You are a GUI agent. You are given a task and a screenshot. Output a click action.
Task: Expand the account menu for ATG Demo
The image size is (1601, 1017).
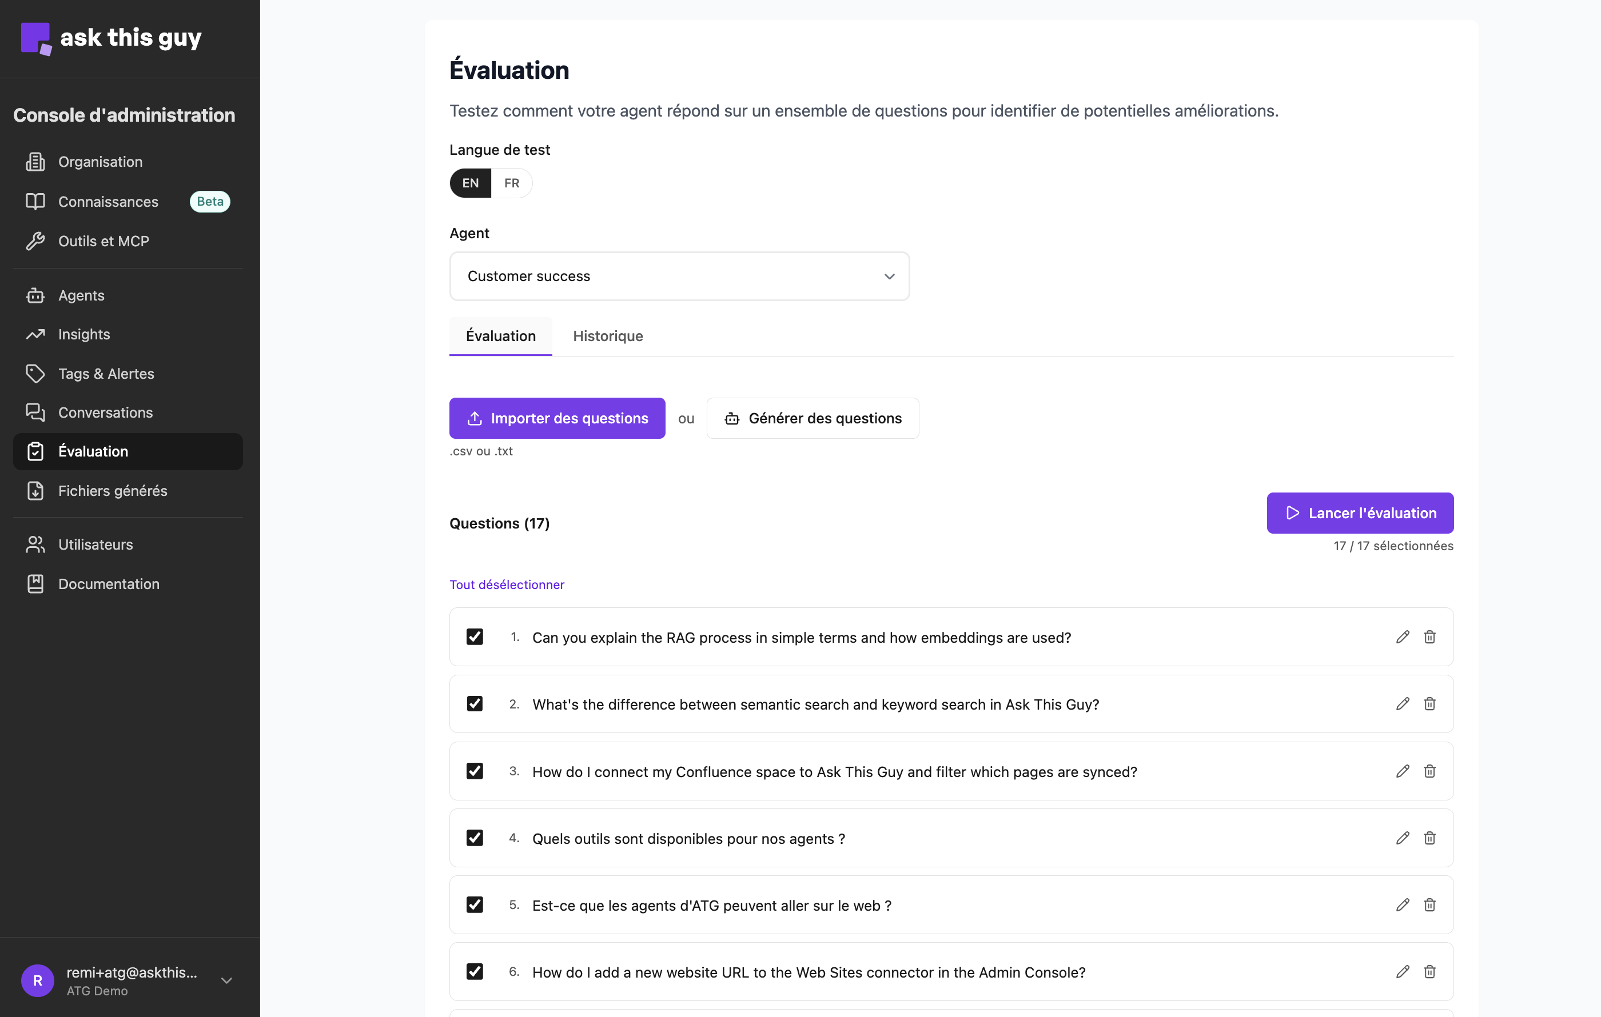(227, 980)
